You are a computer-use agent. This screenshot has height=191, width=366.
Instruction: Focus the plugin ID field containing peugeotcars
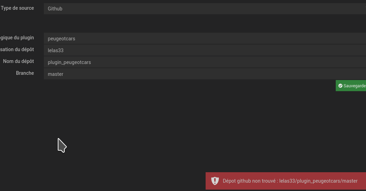coord(205,39)
